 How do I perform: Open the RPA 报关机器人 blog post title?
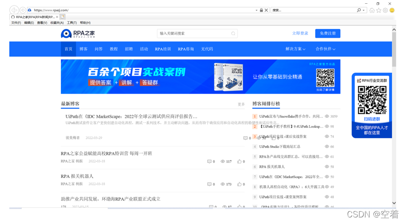(77, 176)
